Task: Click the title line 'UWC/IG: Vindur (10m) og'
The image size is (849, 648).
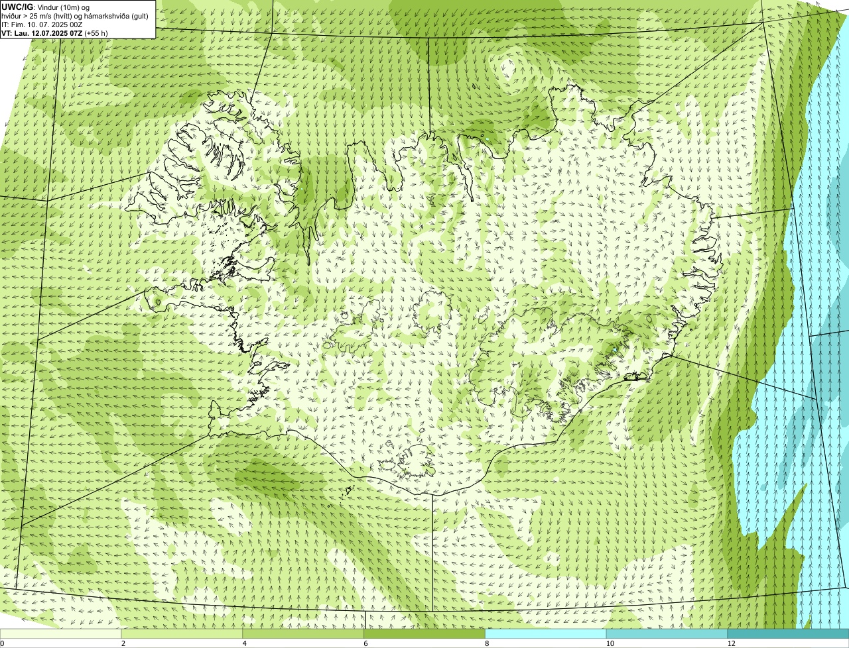Action: coord(46,7)
